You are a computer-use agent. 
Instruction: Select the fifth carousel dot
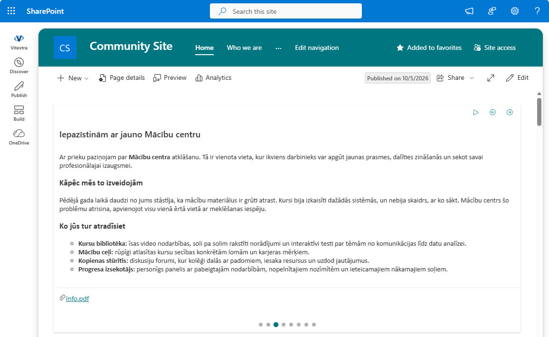(x=291, y=325)
